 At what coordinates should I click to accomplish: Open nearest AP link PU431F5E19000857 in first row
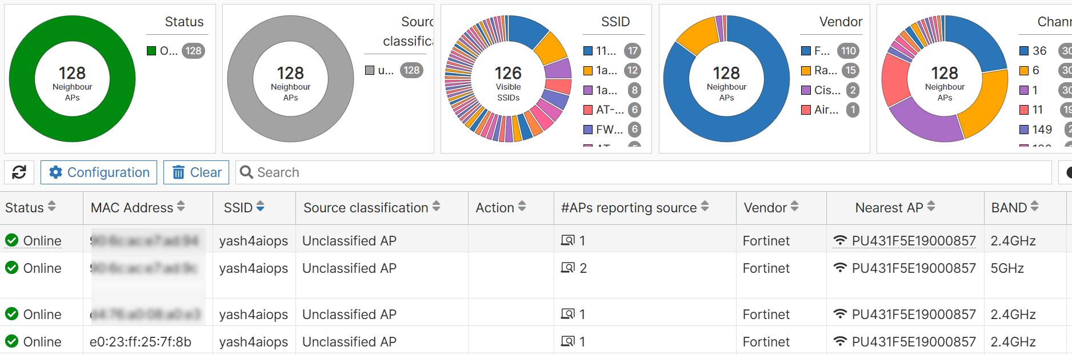[x=914, y=241]
